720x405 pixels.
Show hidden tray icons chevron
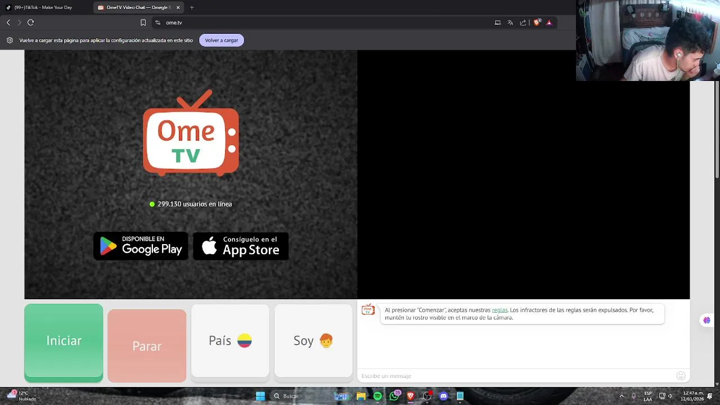[x=622, y=396]
